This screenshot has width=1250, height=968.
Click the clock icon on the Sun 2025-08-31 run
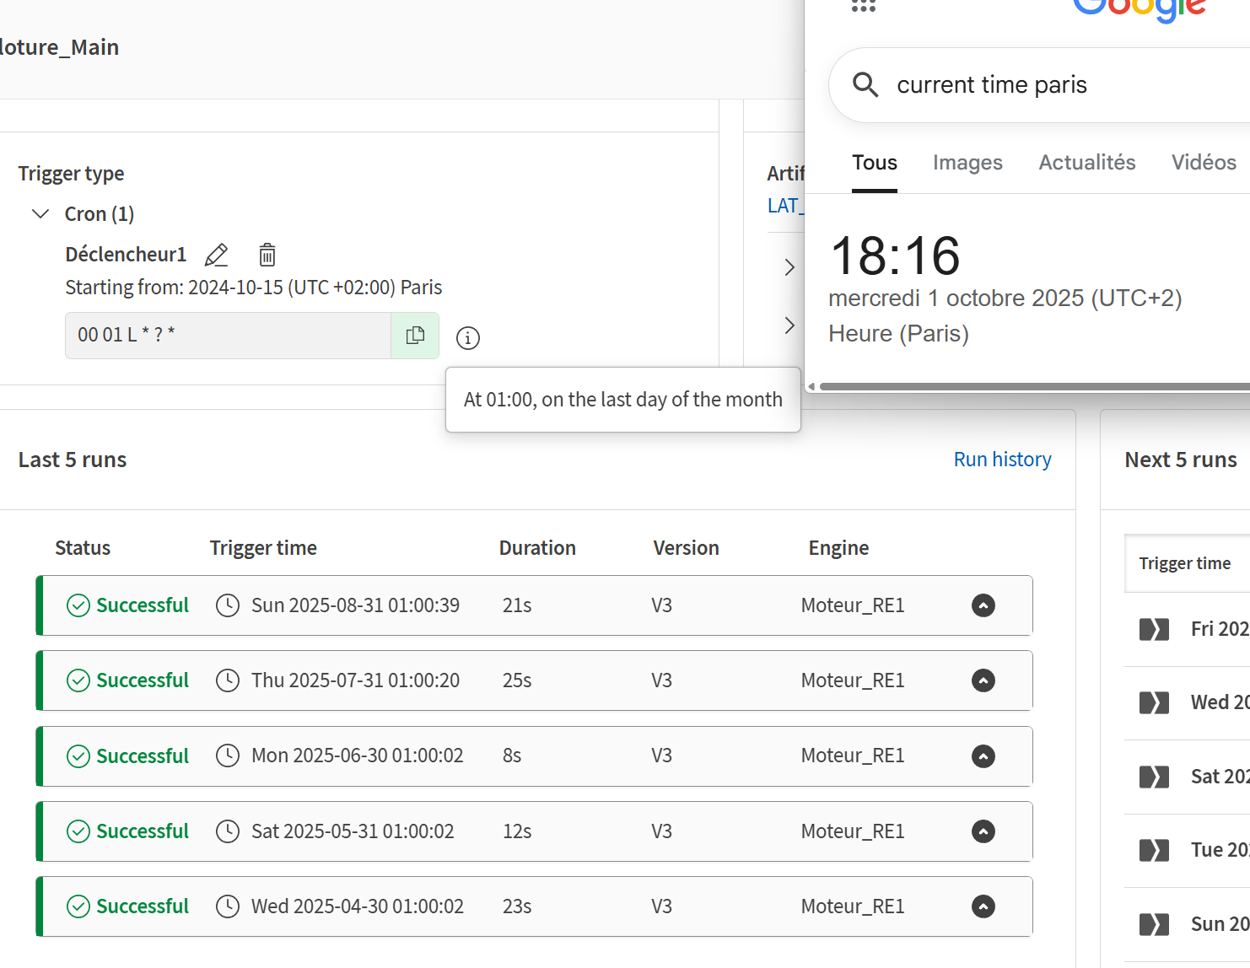click(x=228, y=605)
